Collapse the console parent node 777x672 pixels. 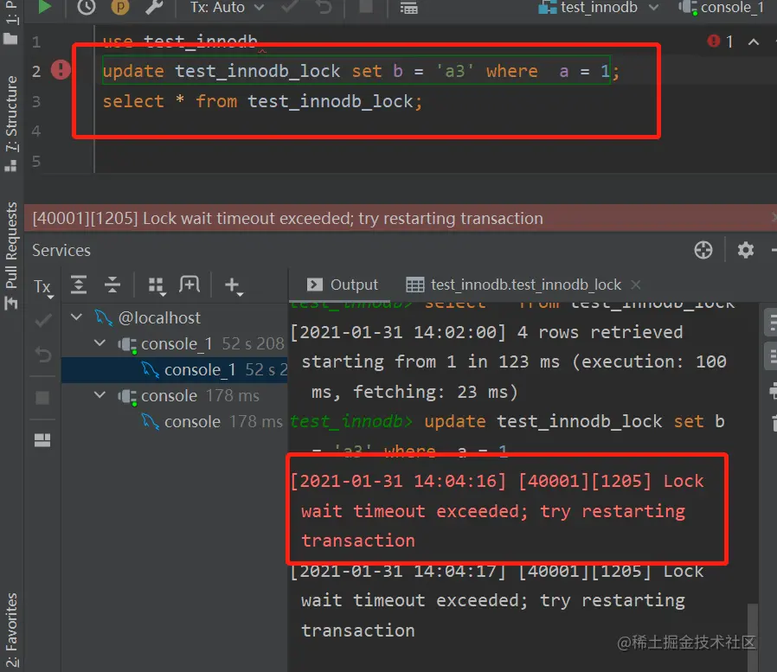(100, 394)
